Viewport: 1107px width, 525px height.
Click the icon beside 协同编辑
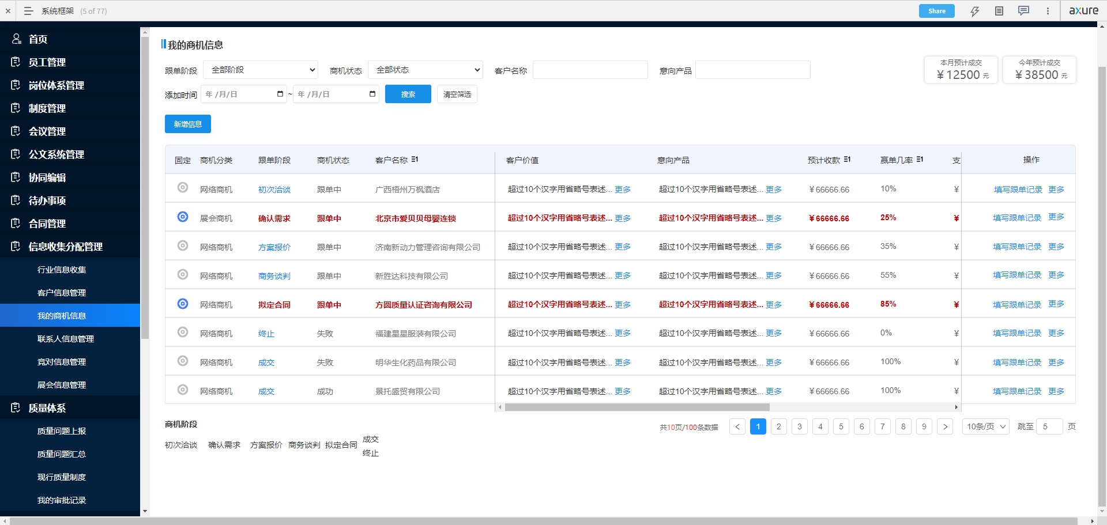point(16,177)
